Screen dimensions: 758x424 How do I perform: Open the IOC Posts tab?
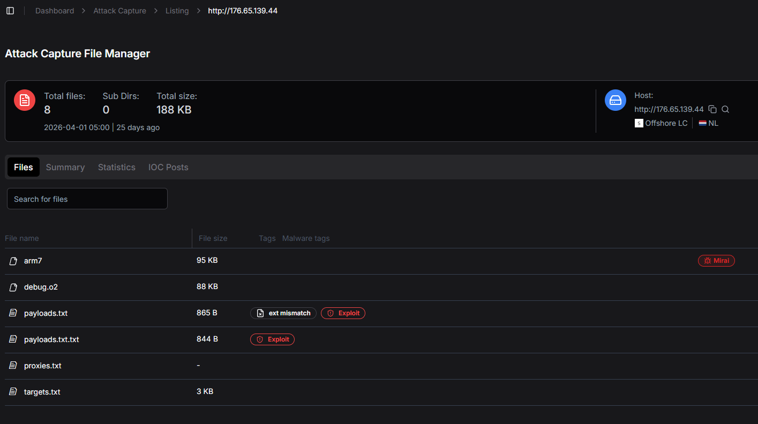pyautogui.click(x=168, y=167)
